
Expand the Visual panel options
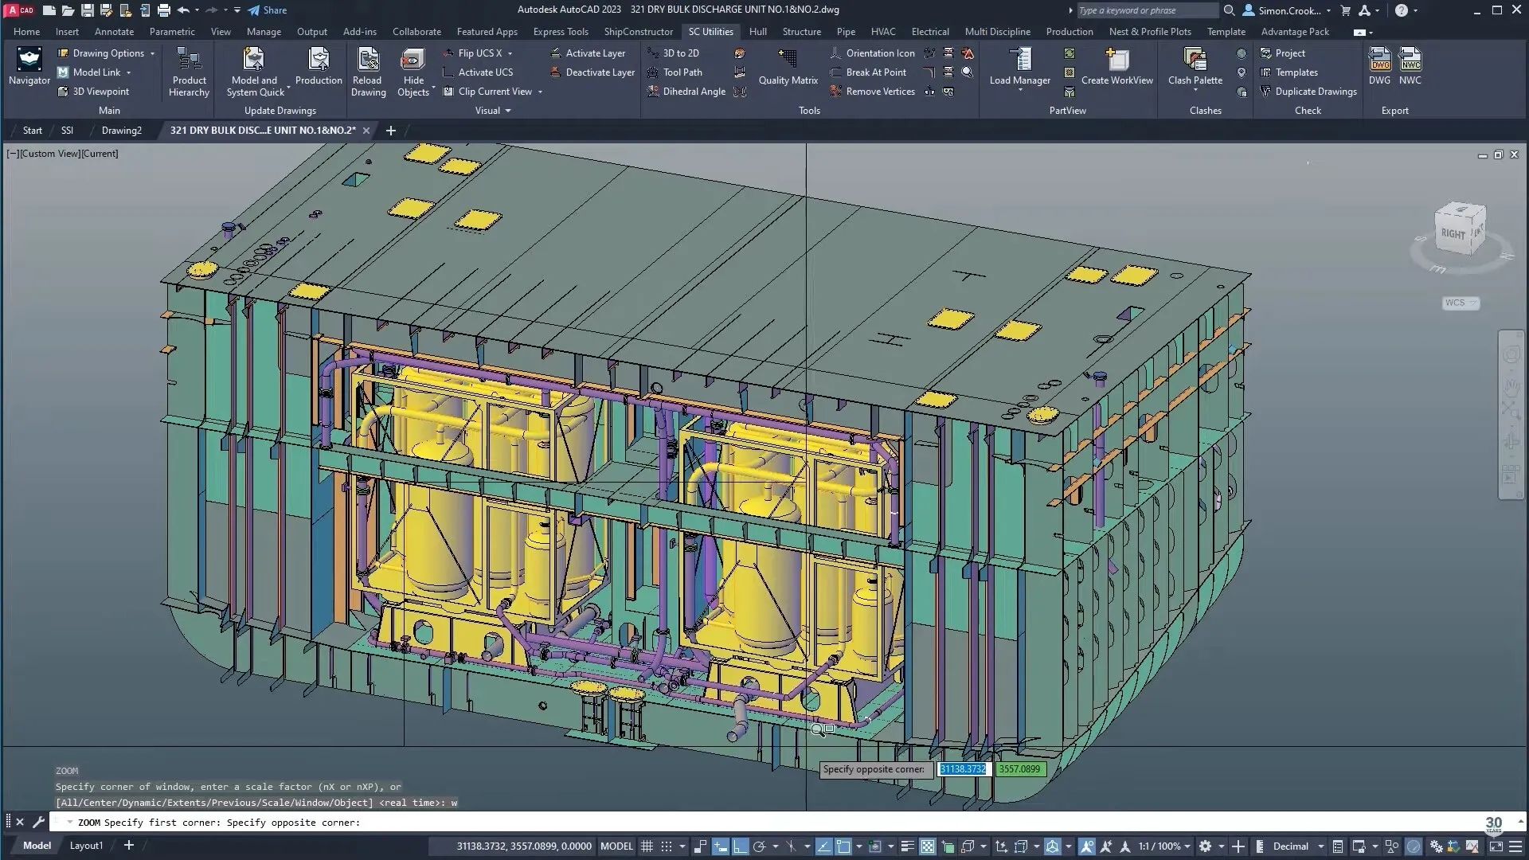[x=508, y=111]
